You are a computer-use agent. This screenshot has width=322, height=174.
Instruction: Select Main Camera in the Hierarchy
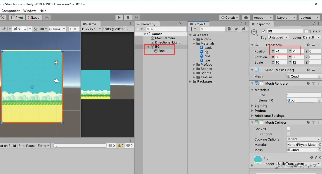click(x=165, y=38)
